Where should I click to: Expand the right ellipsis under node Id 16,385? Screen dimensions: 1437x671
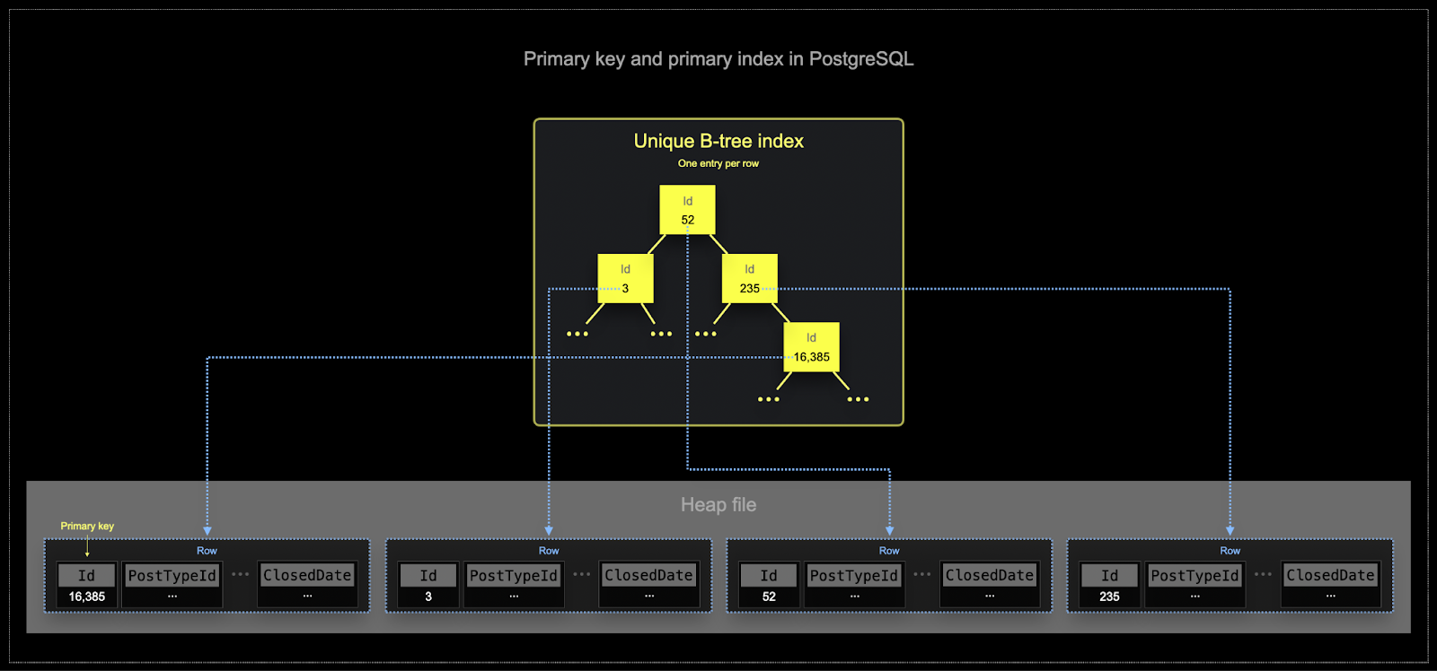(x=858, y=399)
